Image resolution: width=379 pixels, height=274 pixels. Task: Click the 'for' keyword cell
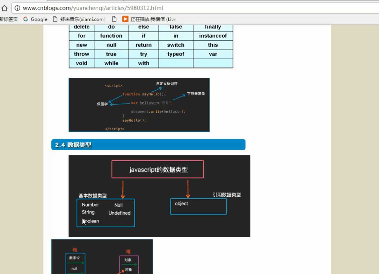tap(82, 36)
